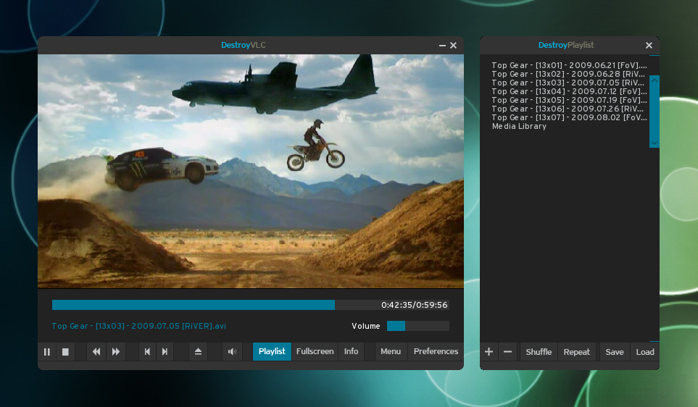
Task: Select Top Gear [13x03] 2009.07.05 playlist entry
Action: (568, 83)
